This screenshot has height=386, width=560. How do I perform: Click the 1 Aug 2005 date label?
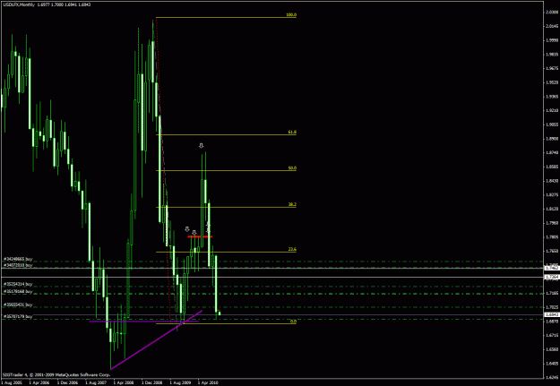tap(11, 382)
